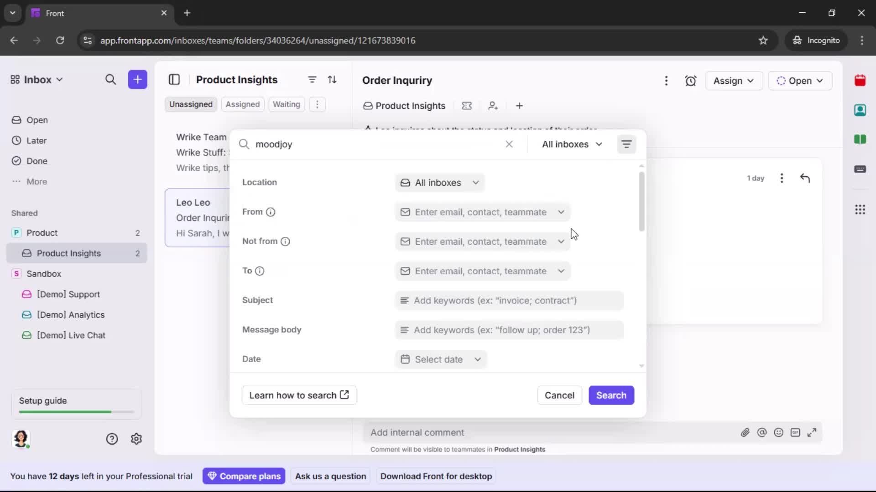Open the All inboxes dropdown
876x492 pixels.
tap(572, 144)
